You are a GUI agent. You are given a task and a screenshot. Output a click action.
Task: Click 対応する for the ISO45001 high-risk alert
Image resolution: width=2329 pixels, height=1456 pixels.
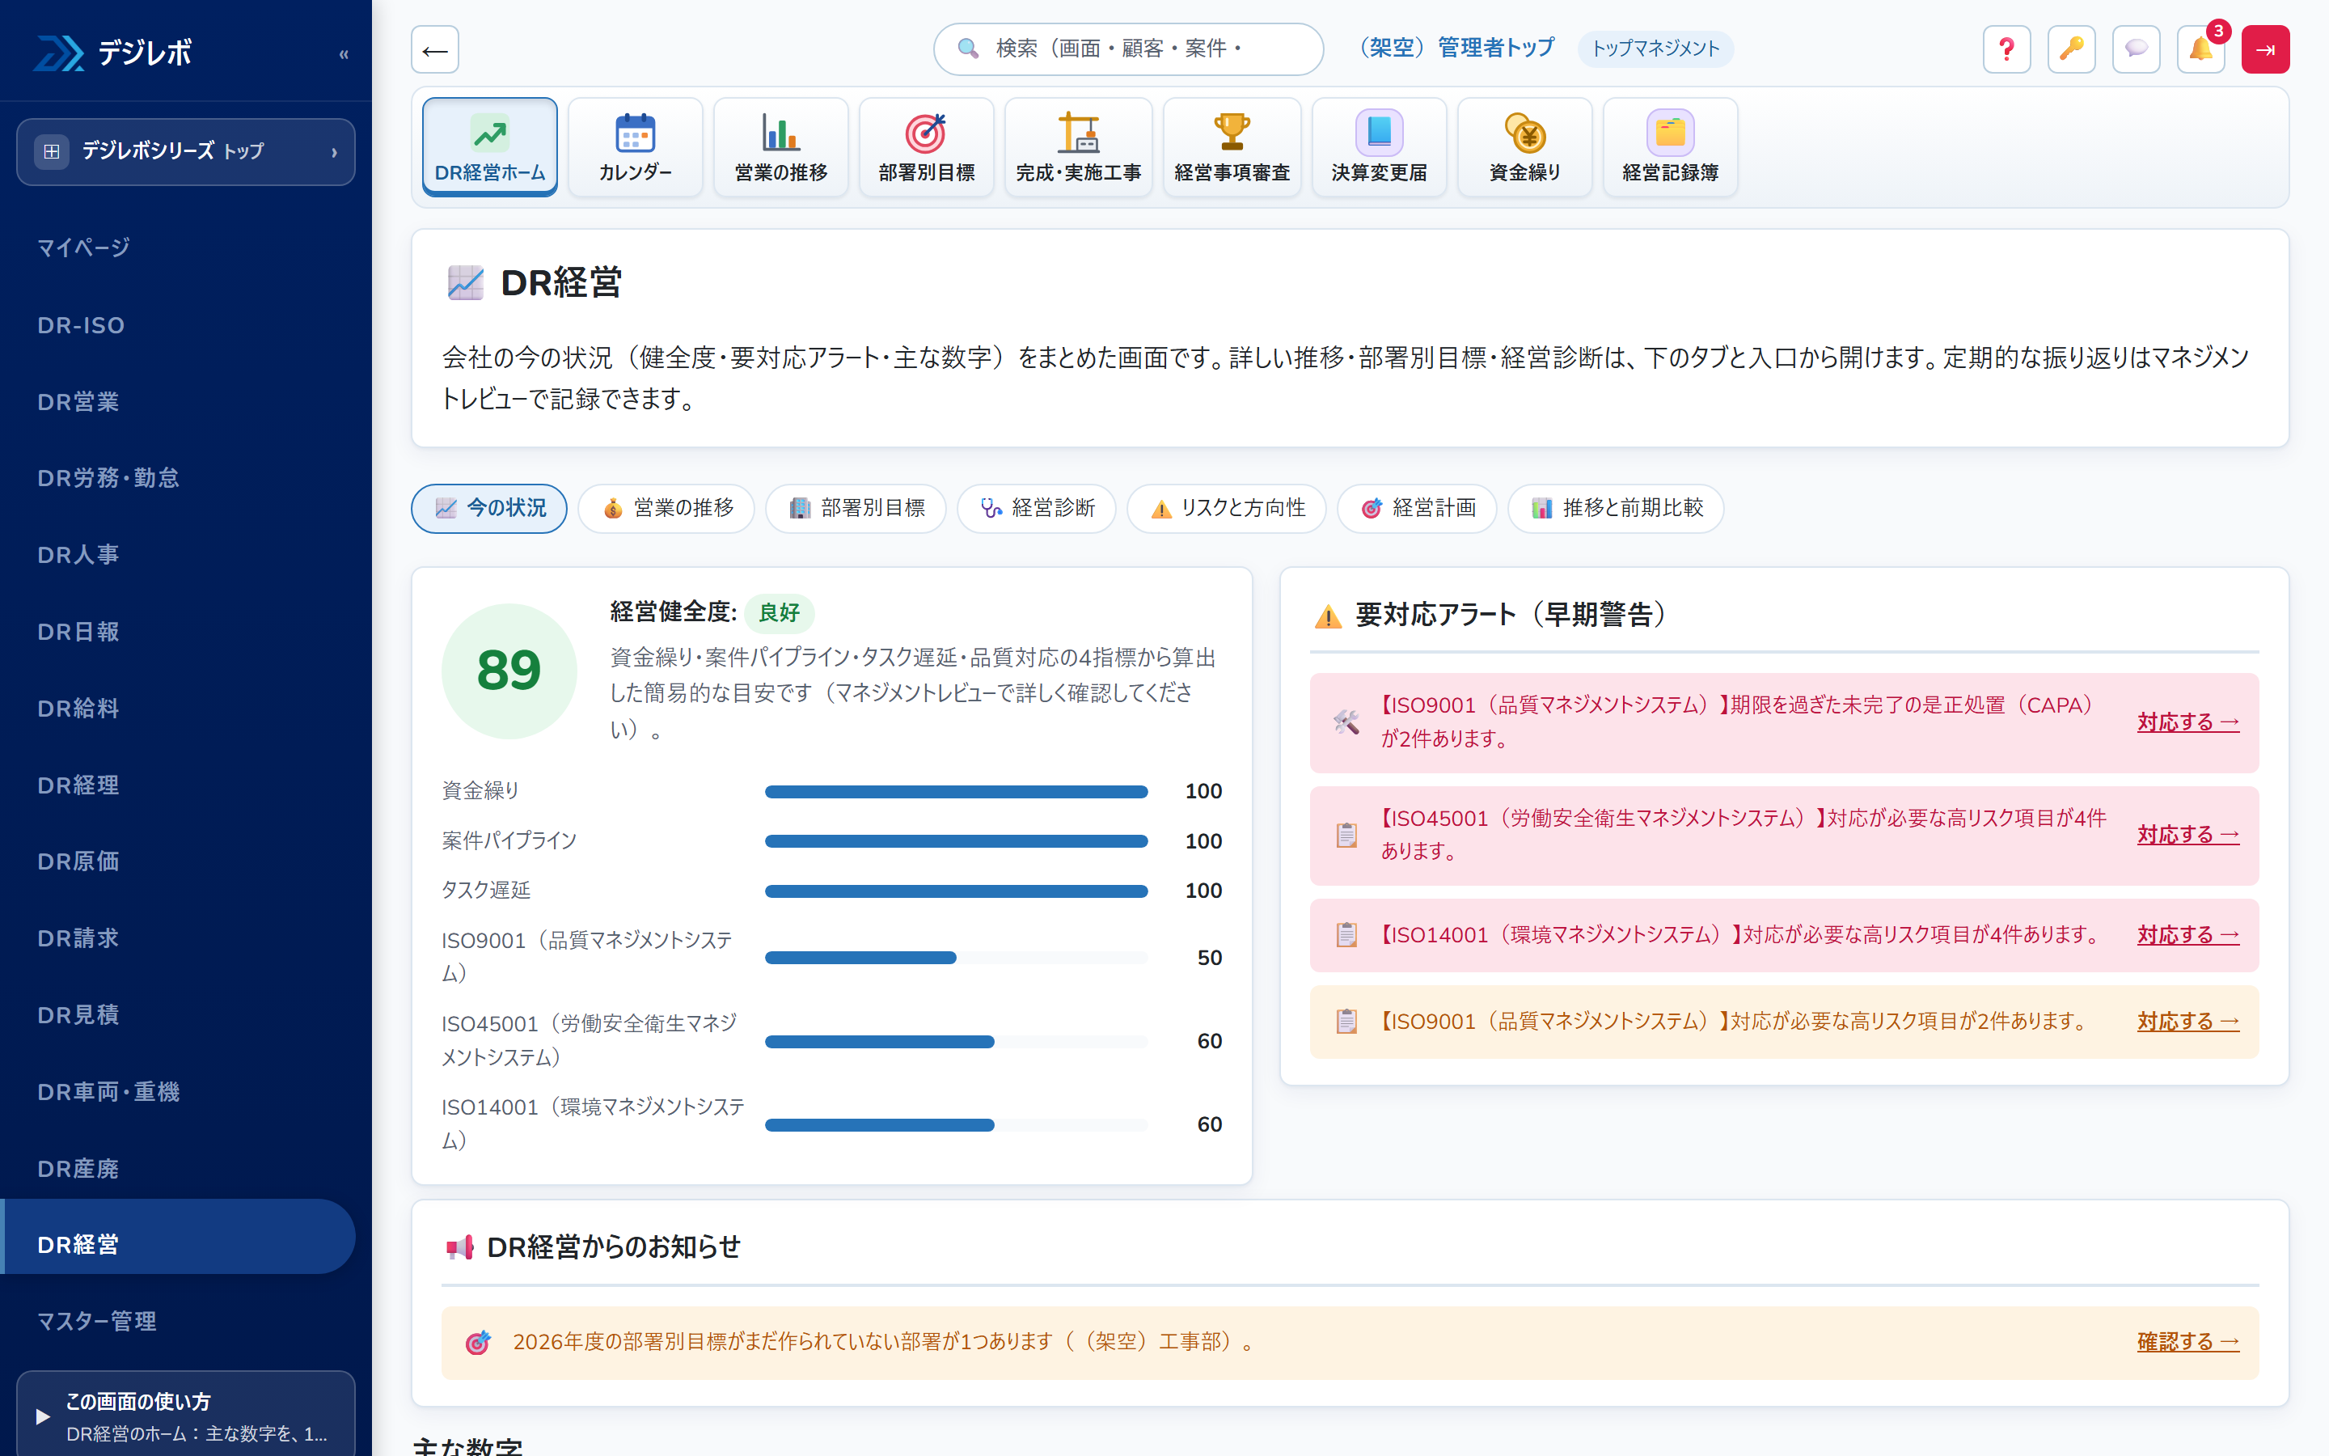click(2187, 834)
